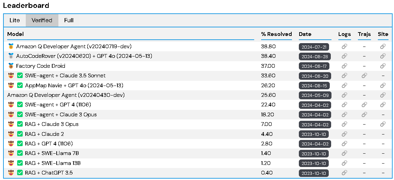Screen dimensions: 394x180
Task: Click the 2024-06-20 date badge
Action: [315, 76]
